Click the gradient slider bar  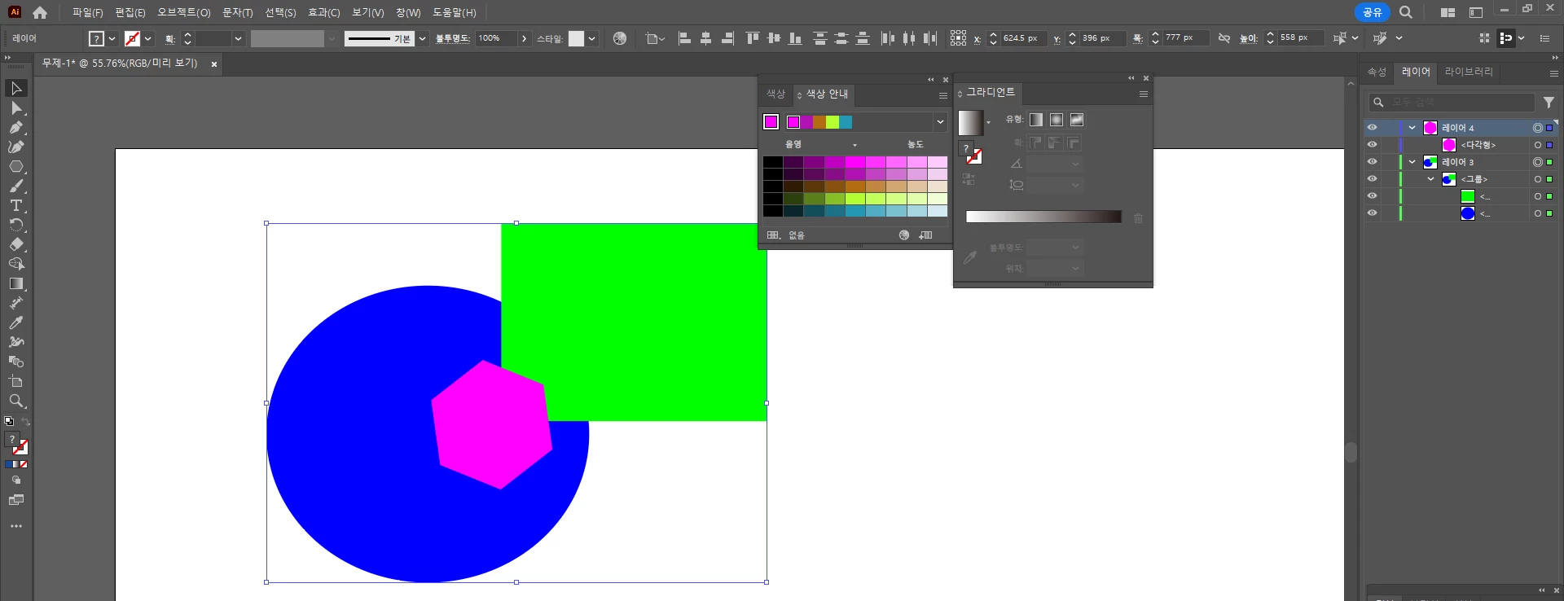1043,217
